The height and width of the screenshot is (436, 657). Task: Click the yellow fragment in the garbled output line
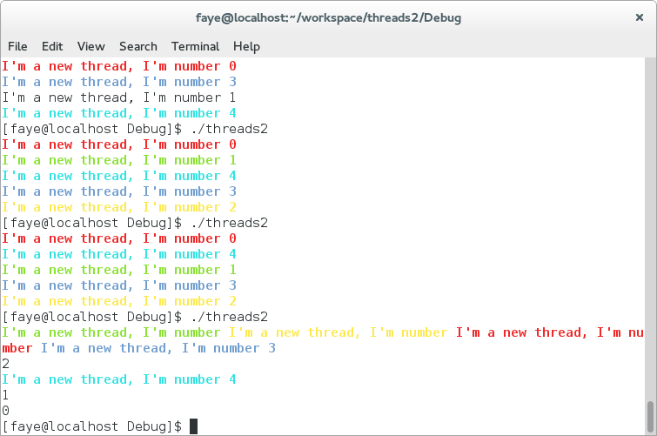coord(339,332)
